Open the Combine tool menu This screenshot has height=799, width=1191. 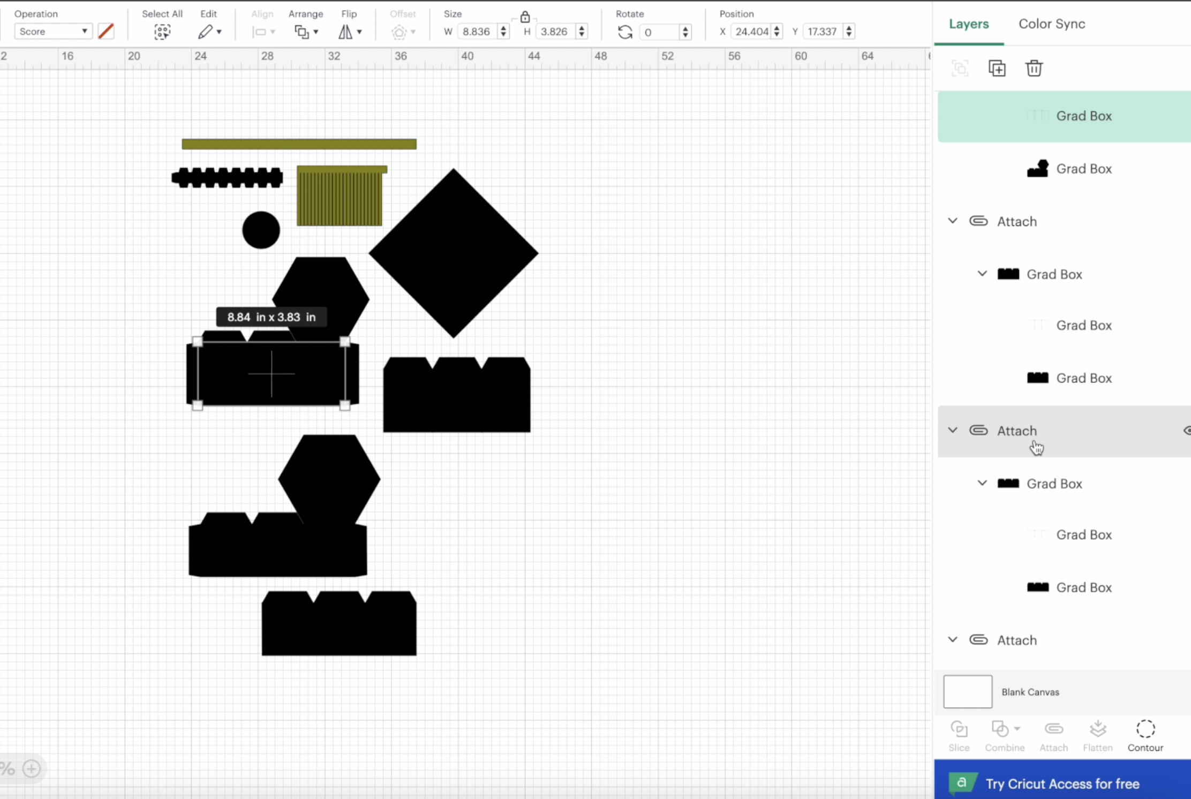click(1005, 736)
